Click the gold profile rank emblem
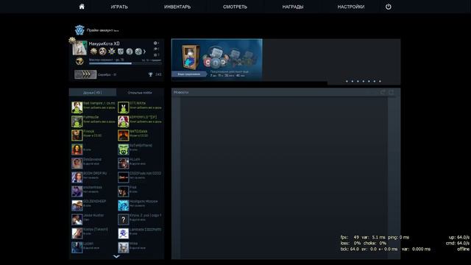 pyautogui.click(x=79, y=61)
